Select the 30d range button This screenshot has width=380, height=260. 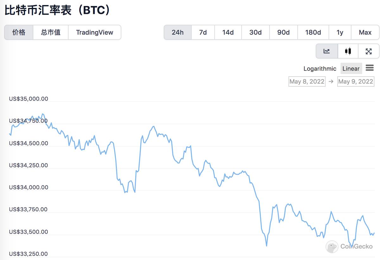click(x=255, y=32)
